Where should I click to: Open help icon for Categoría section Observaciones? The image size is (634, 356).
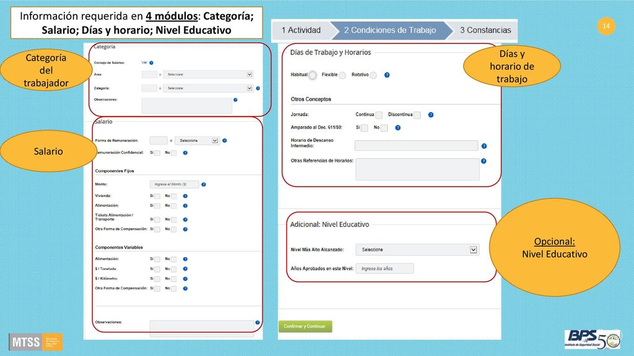(x=235, y=100)
